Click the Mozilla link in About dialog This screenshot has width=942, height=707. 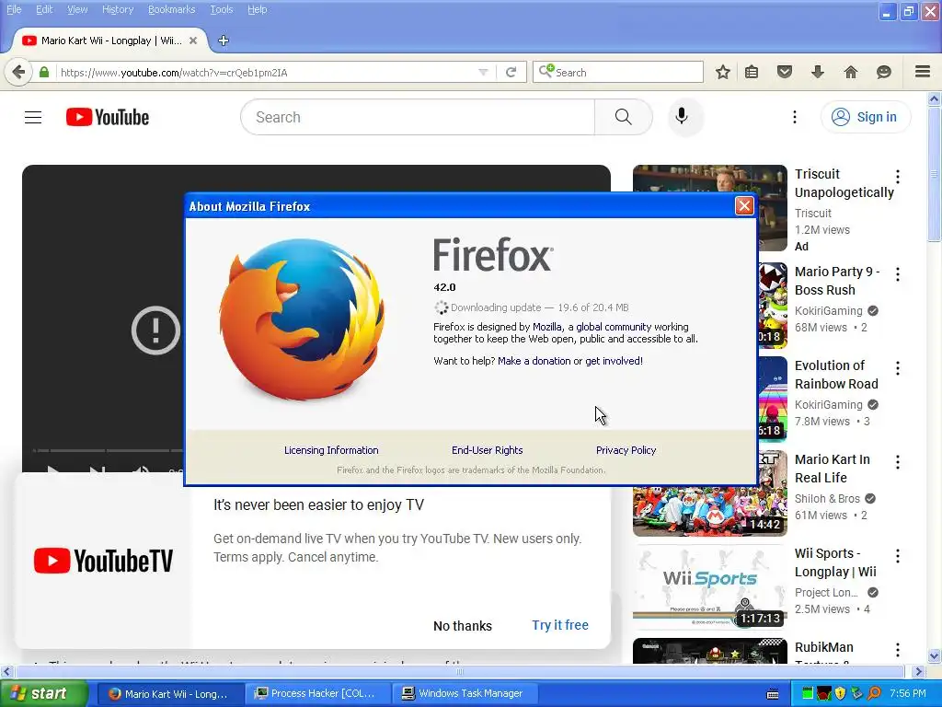(547, 327)
